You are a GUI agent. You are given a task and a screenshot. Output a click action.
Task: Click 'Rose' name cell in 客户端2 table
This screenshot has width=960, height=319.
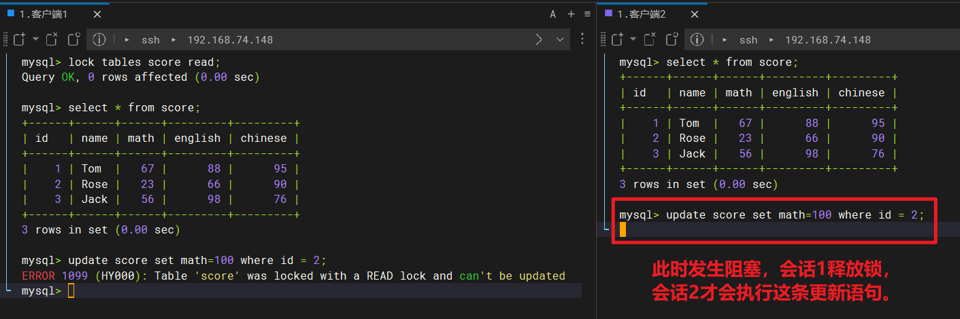(693, 138)
